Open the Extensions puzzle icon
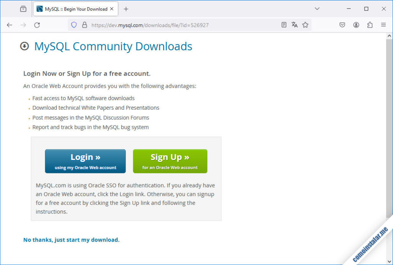This screenshot has width=393, height=265. pyautogui.click(x=370, y=25)
